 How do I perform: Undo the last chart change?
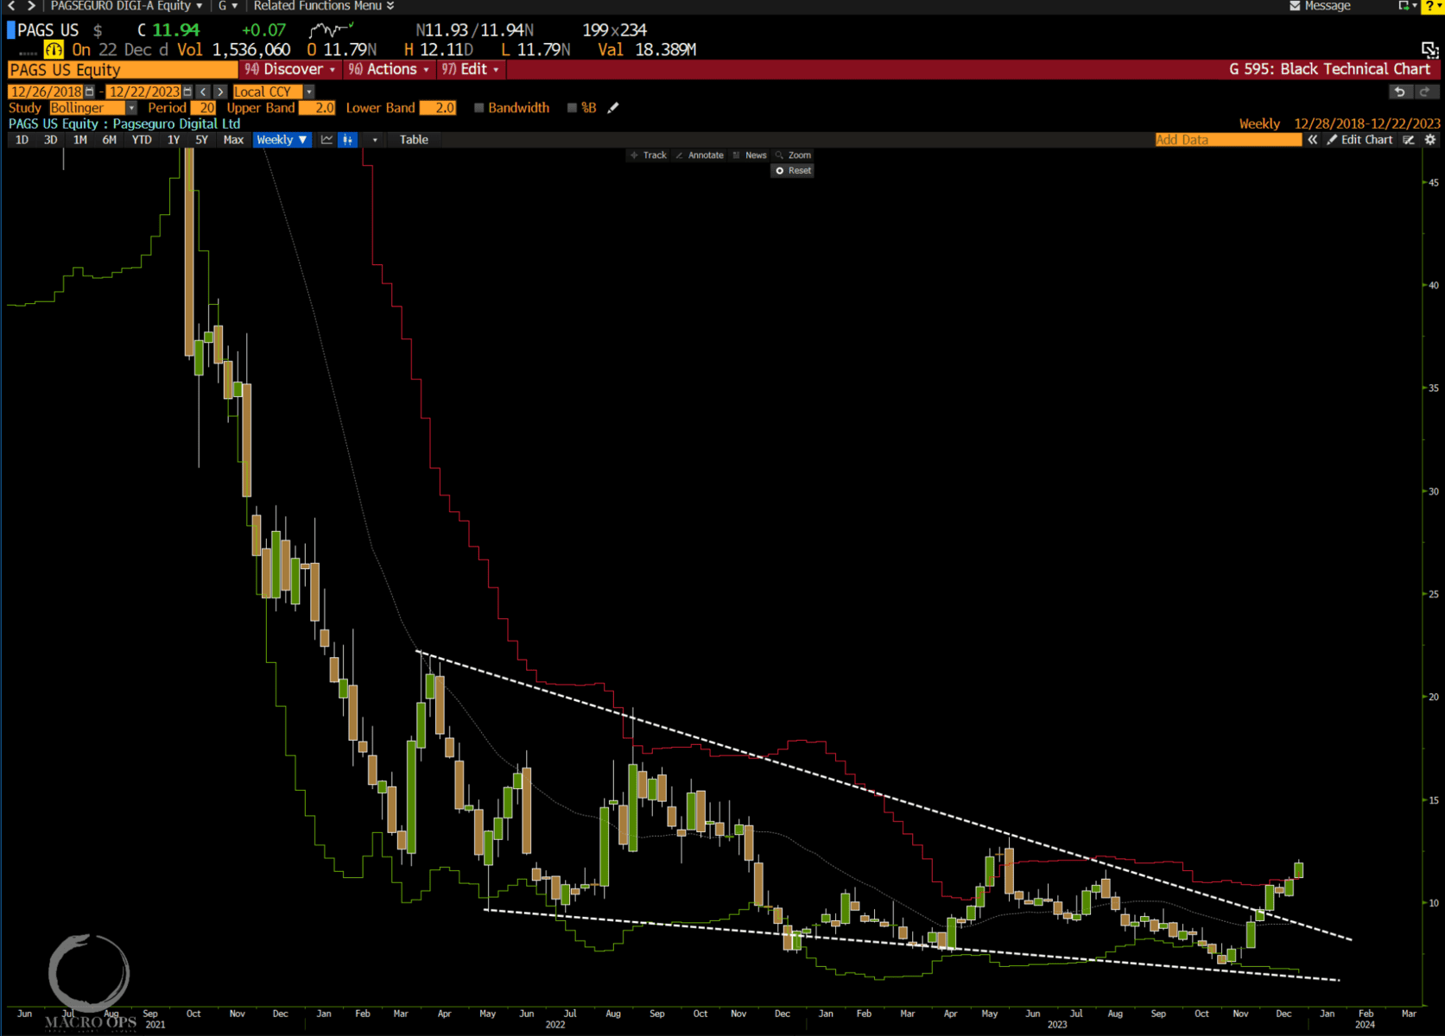[x=1400, y=92]
